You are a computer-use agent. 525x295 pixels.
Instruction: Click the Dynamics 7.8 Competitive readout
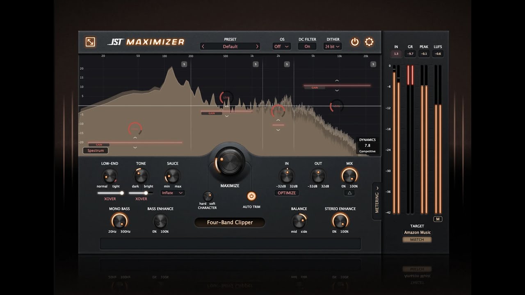(x=367, y=145)
